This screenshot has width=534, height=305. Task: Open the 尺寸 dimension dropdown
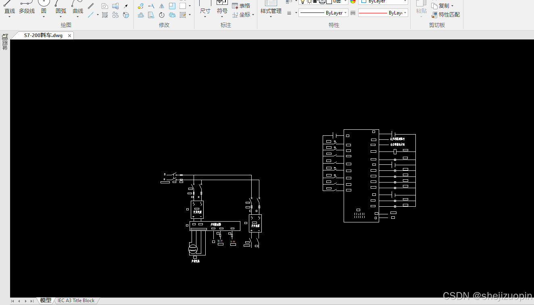click(x=205, y=9)
